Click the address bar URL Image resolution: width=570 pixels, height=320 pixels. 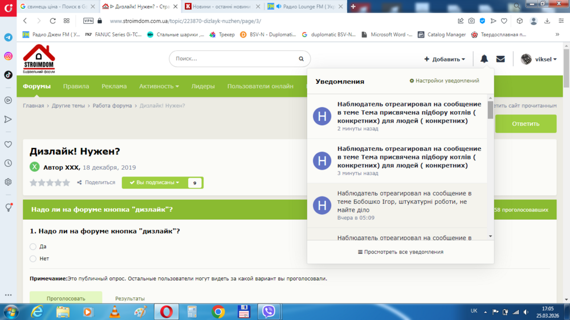coord(185,21)
